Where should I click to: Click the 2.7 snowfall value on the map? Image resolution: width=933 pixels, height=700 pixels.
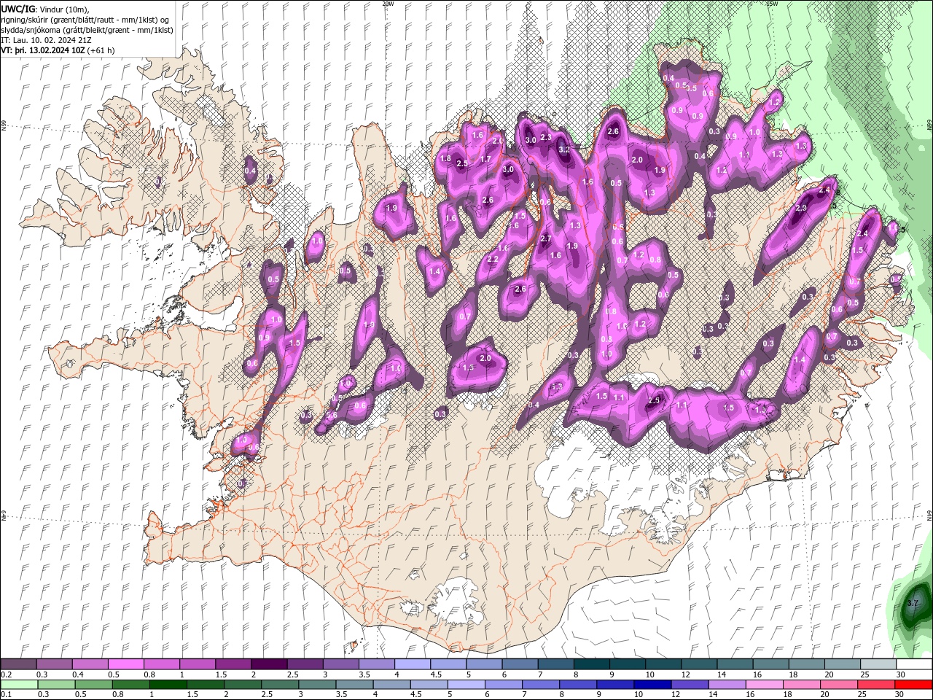[546, 239]
